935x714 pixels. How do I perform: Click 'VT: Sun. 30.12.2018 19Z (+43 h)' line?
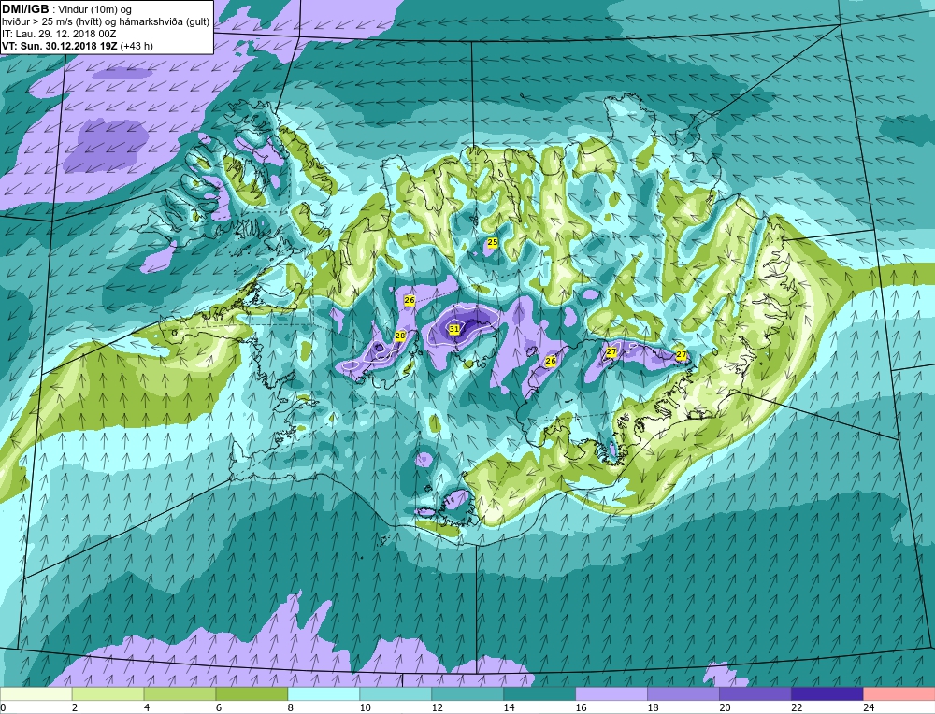(x=78, y=46)
